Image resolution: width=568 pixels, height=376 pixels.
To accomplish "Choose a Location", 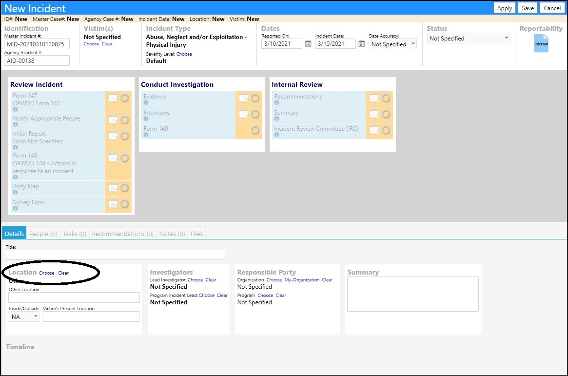I will pyautogui.click(x=46, y=273).
